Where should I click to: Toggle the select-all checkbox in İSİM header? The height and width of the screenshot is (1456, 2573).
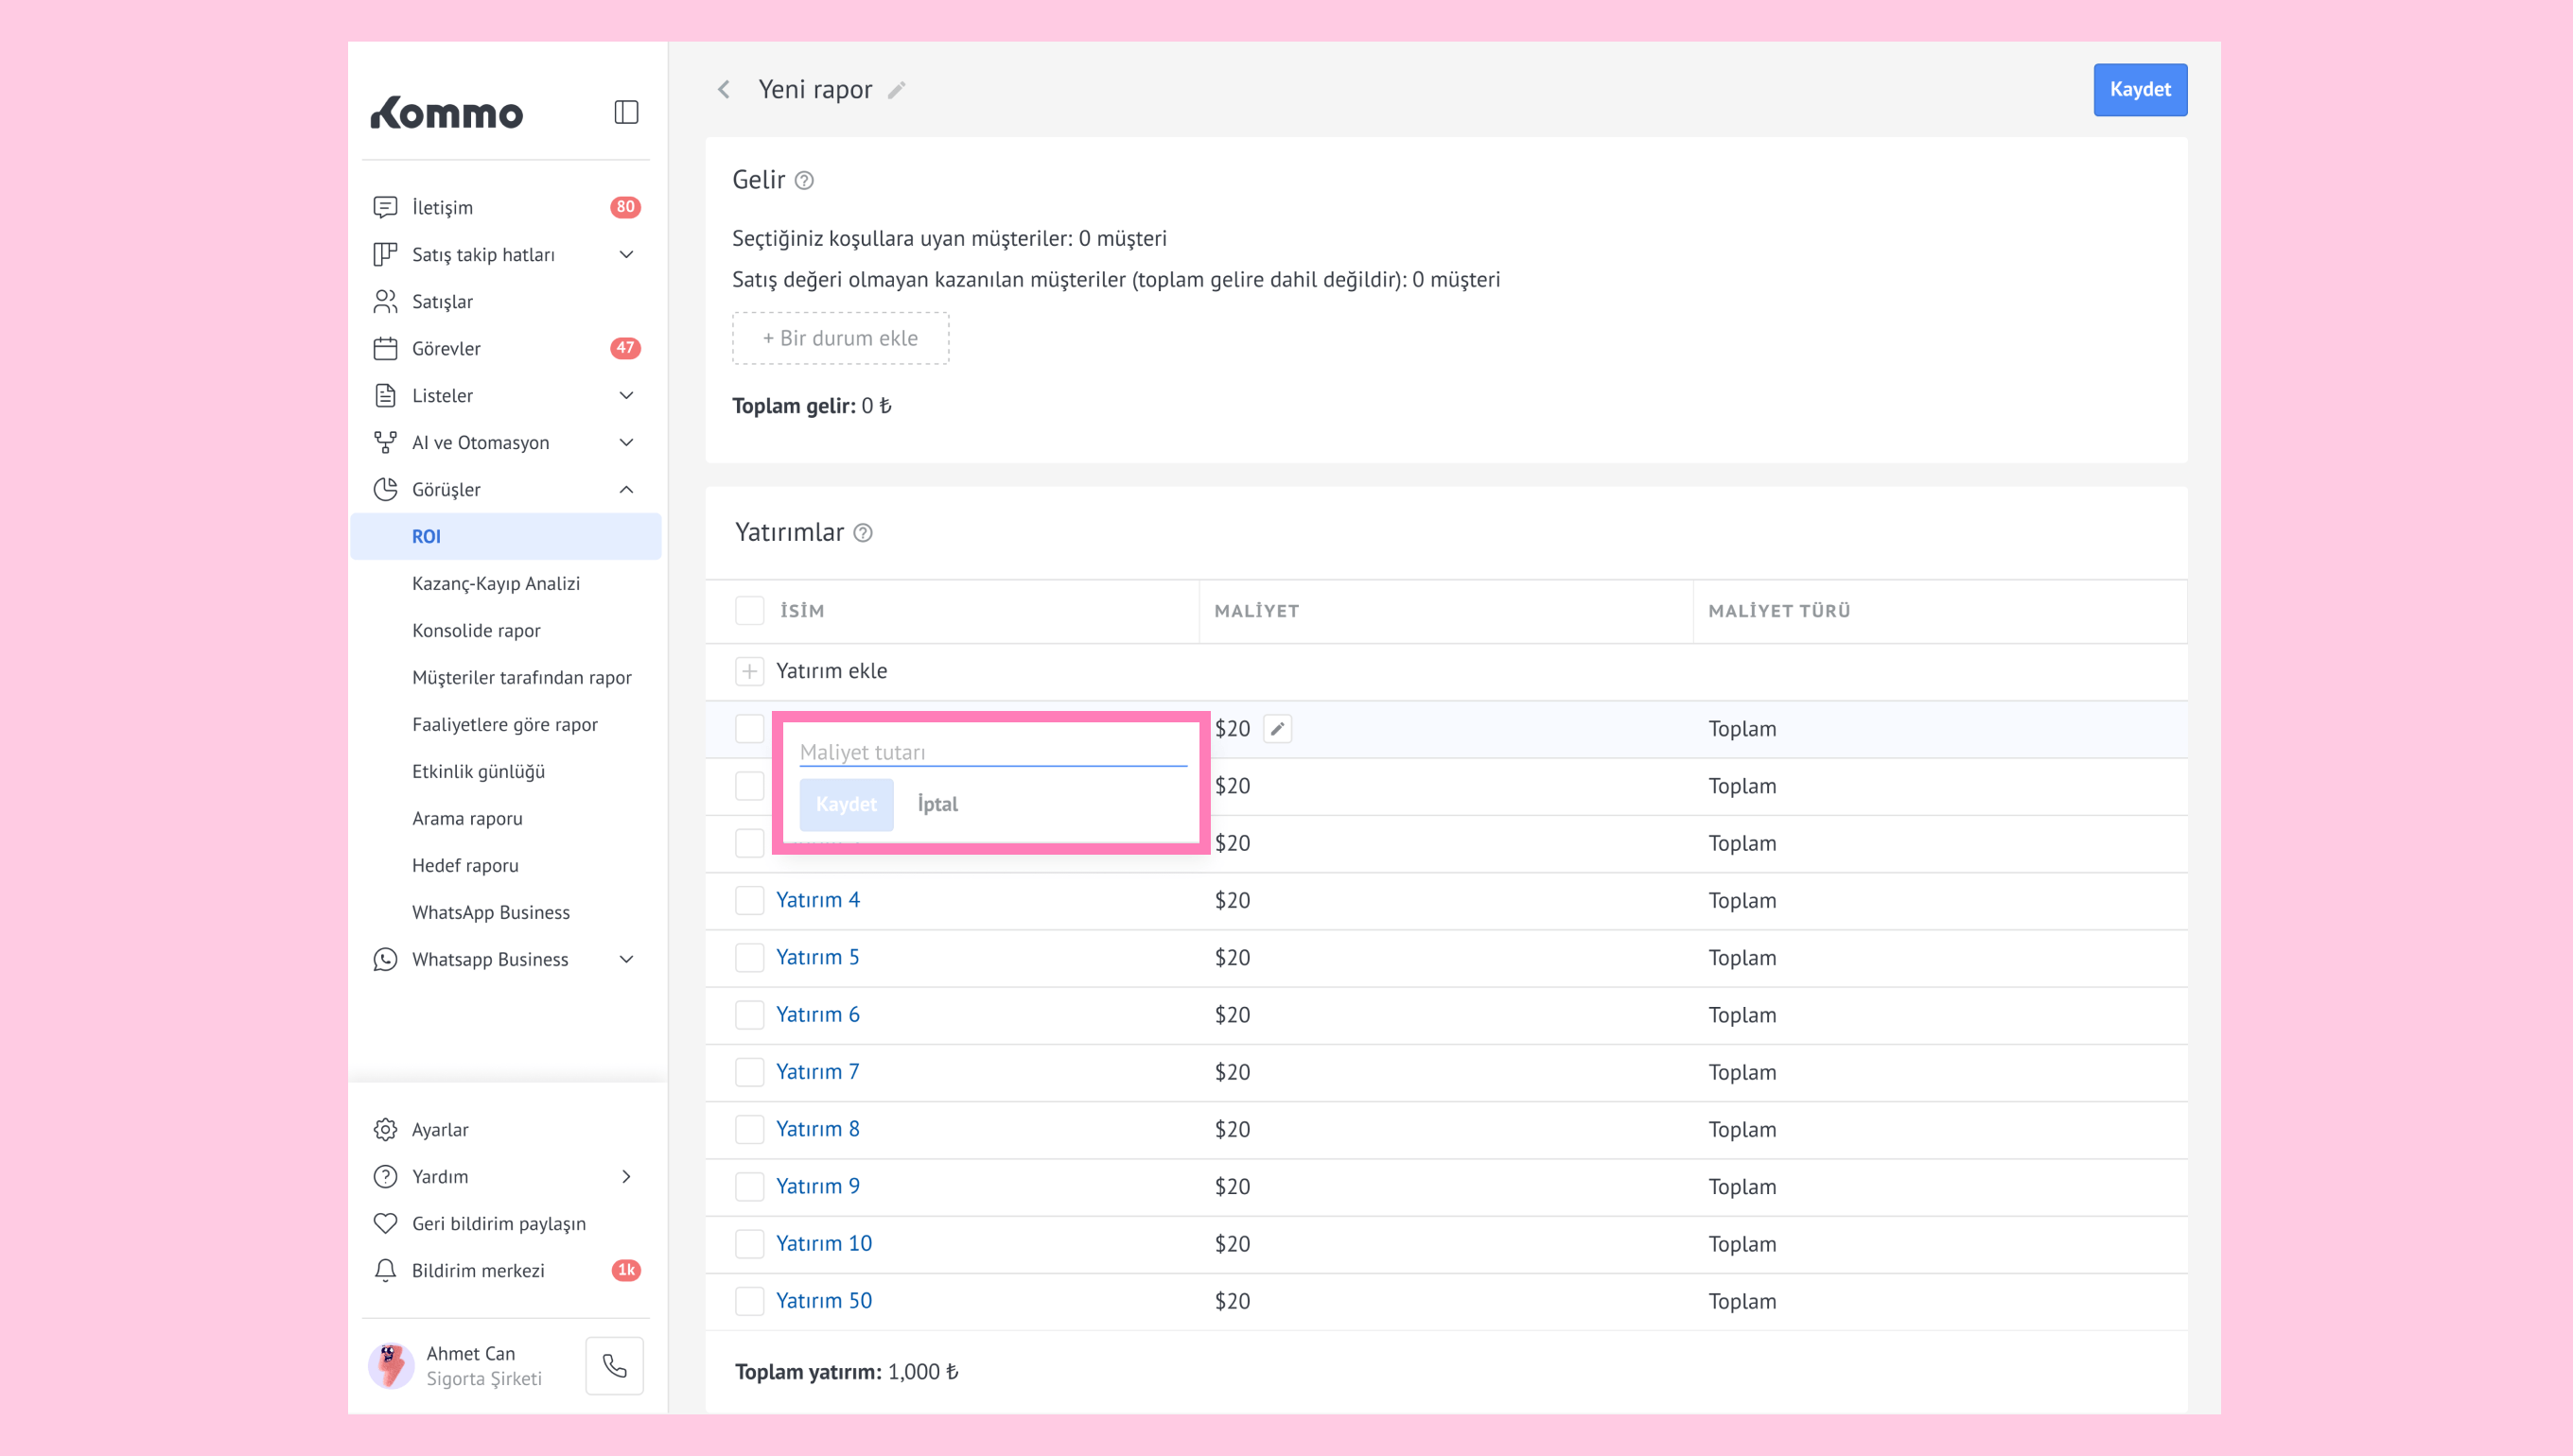pyautogui.click(x=749, y=611)
